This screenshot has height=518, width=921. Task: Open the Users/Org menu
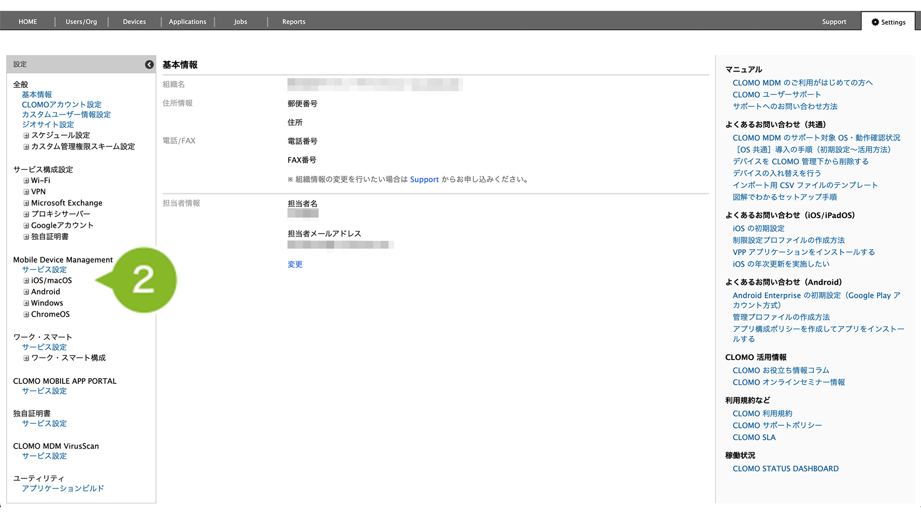[81, 22]
